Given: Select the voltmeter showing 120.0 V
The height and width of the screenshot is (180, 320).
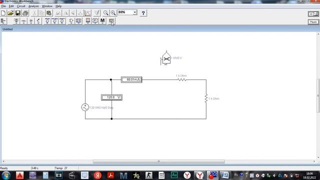Looking at the screenshot, I should [112, 97].
